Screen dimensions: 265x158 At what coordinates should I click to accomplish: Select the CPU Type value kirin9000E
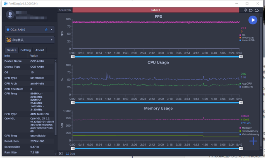pos(37,78)
